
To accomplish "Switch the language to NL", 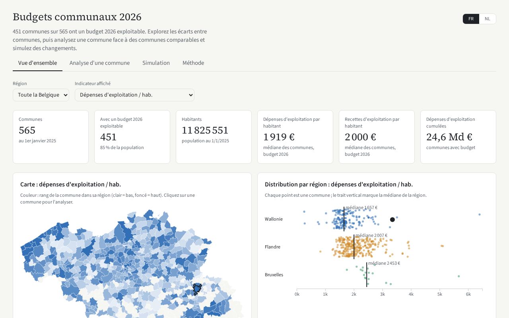I will tap(488, 19).
